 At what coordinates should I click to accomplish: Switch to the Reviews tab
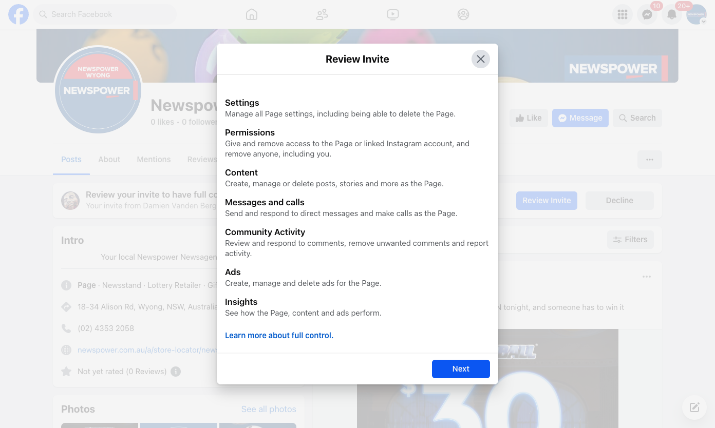point(202,160)
